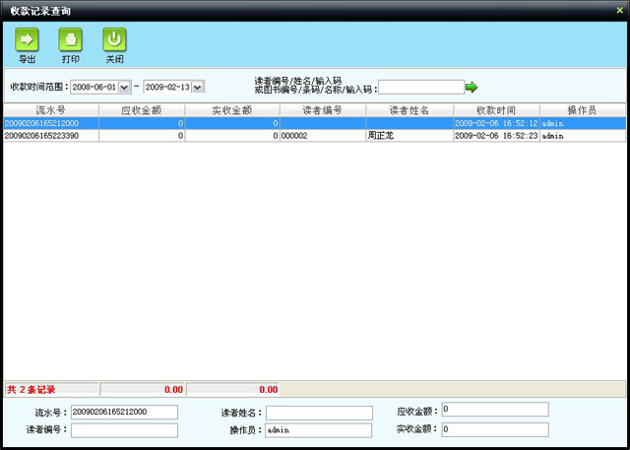630x450 pixels.
Task: Sort by 读者姓名 column header
Action: [x=409, y=110]
